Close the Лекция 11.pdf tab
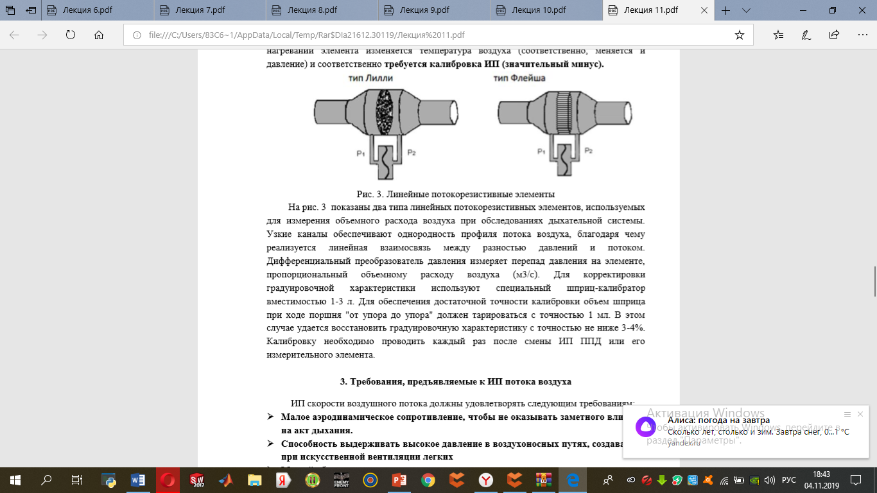 click(x=704, y=10)
